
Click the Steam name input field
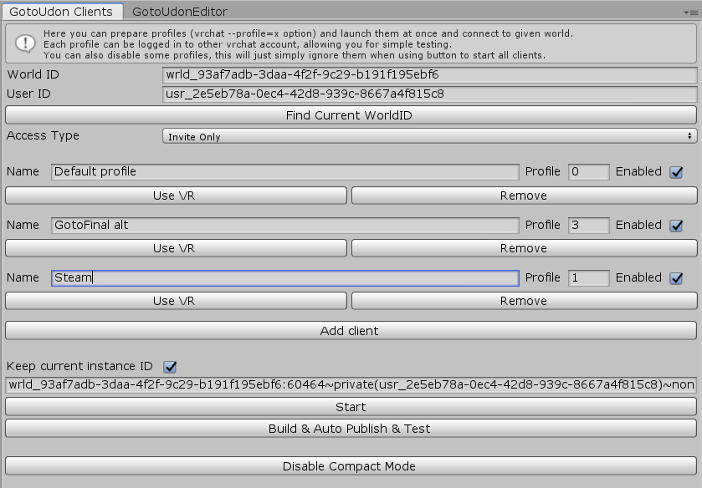click(x=285, y=277)
